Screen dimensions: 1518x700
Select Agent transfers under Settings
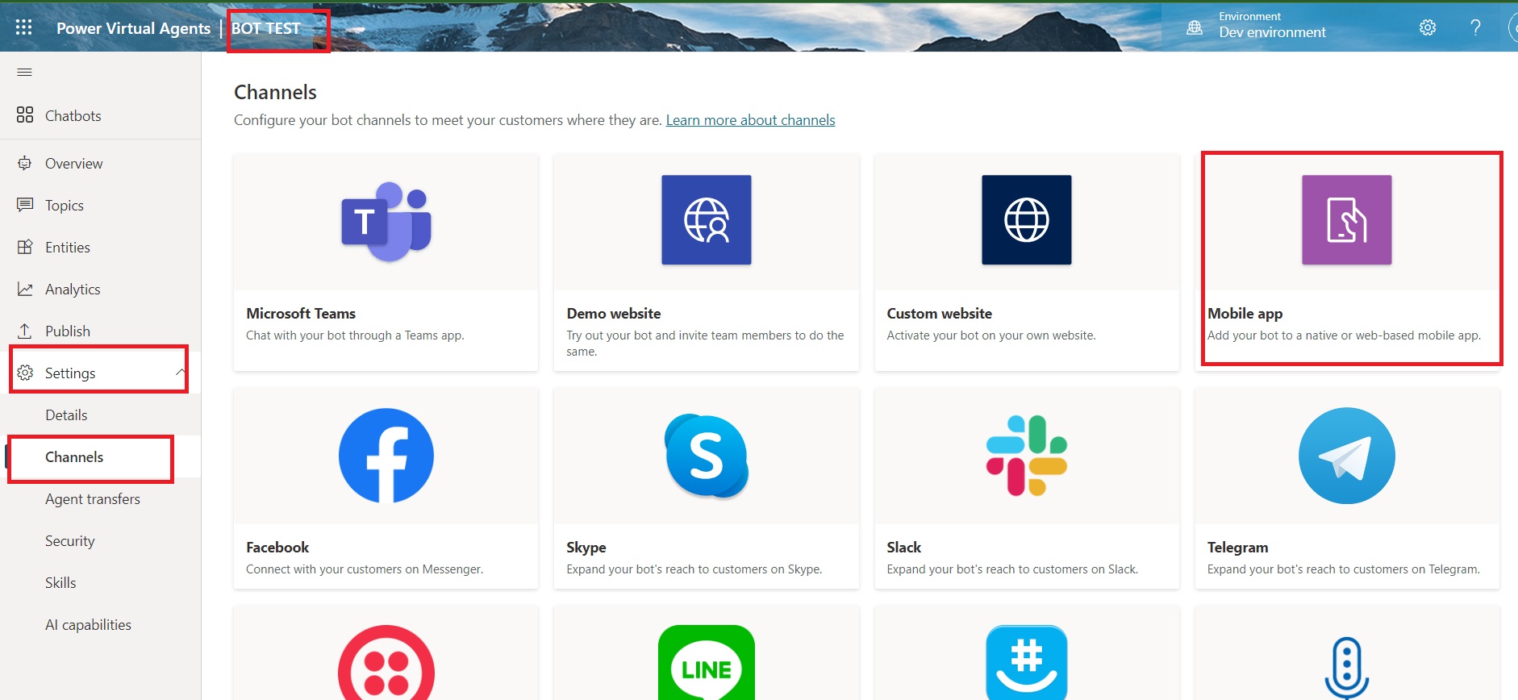point(93,499)
